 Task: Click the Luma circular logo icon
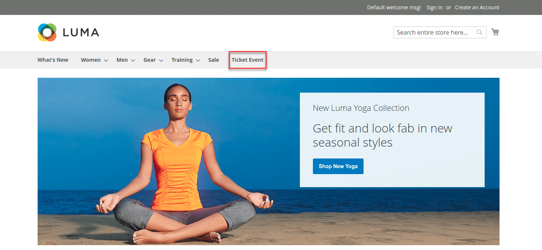point(47,32)
